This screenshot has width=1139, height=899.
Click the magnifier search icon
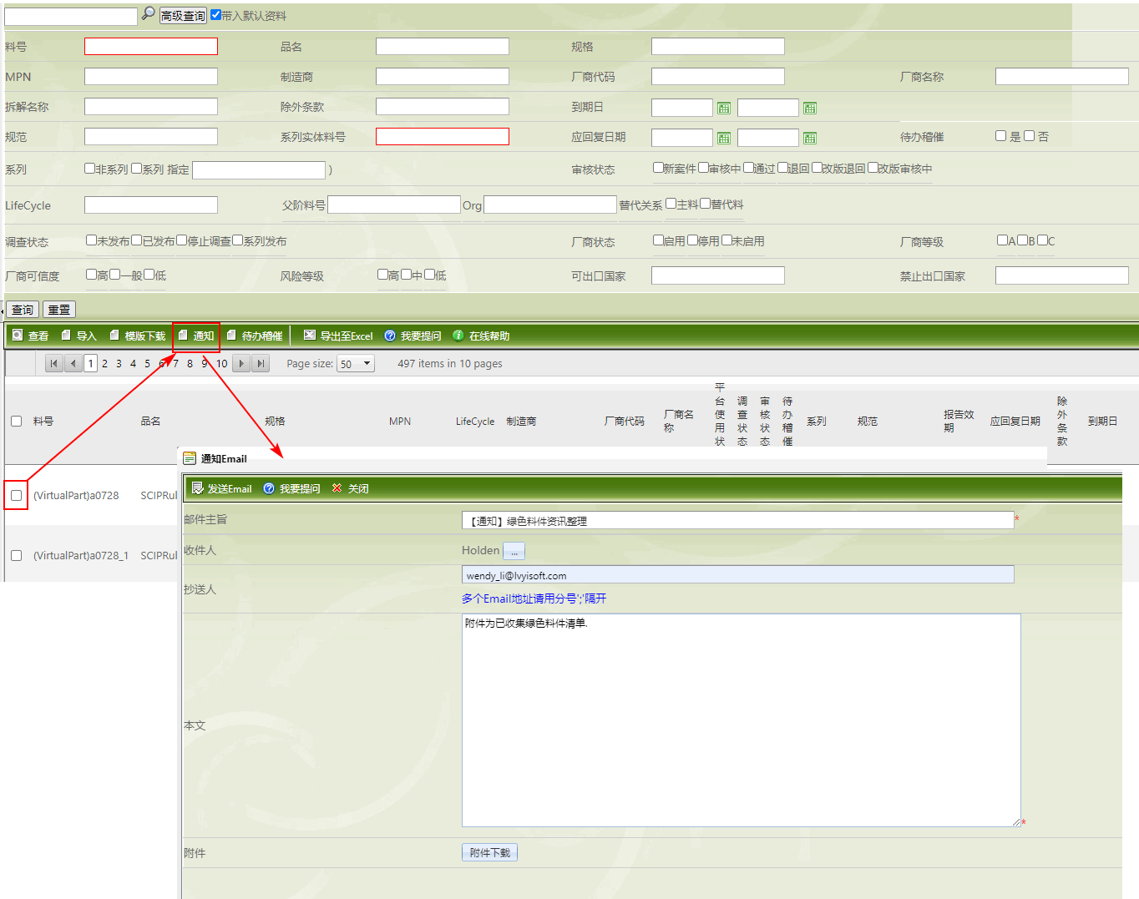[x=148, y=13]
